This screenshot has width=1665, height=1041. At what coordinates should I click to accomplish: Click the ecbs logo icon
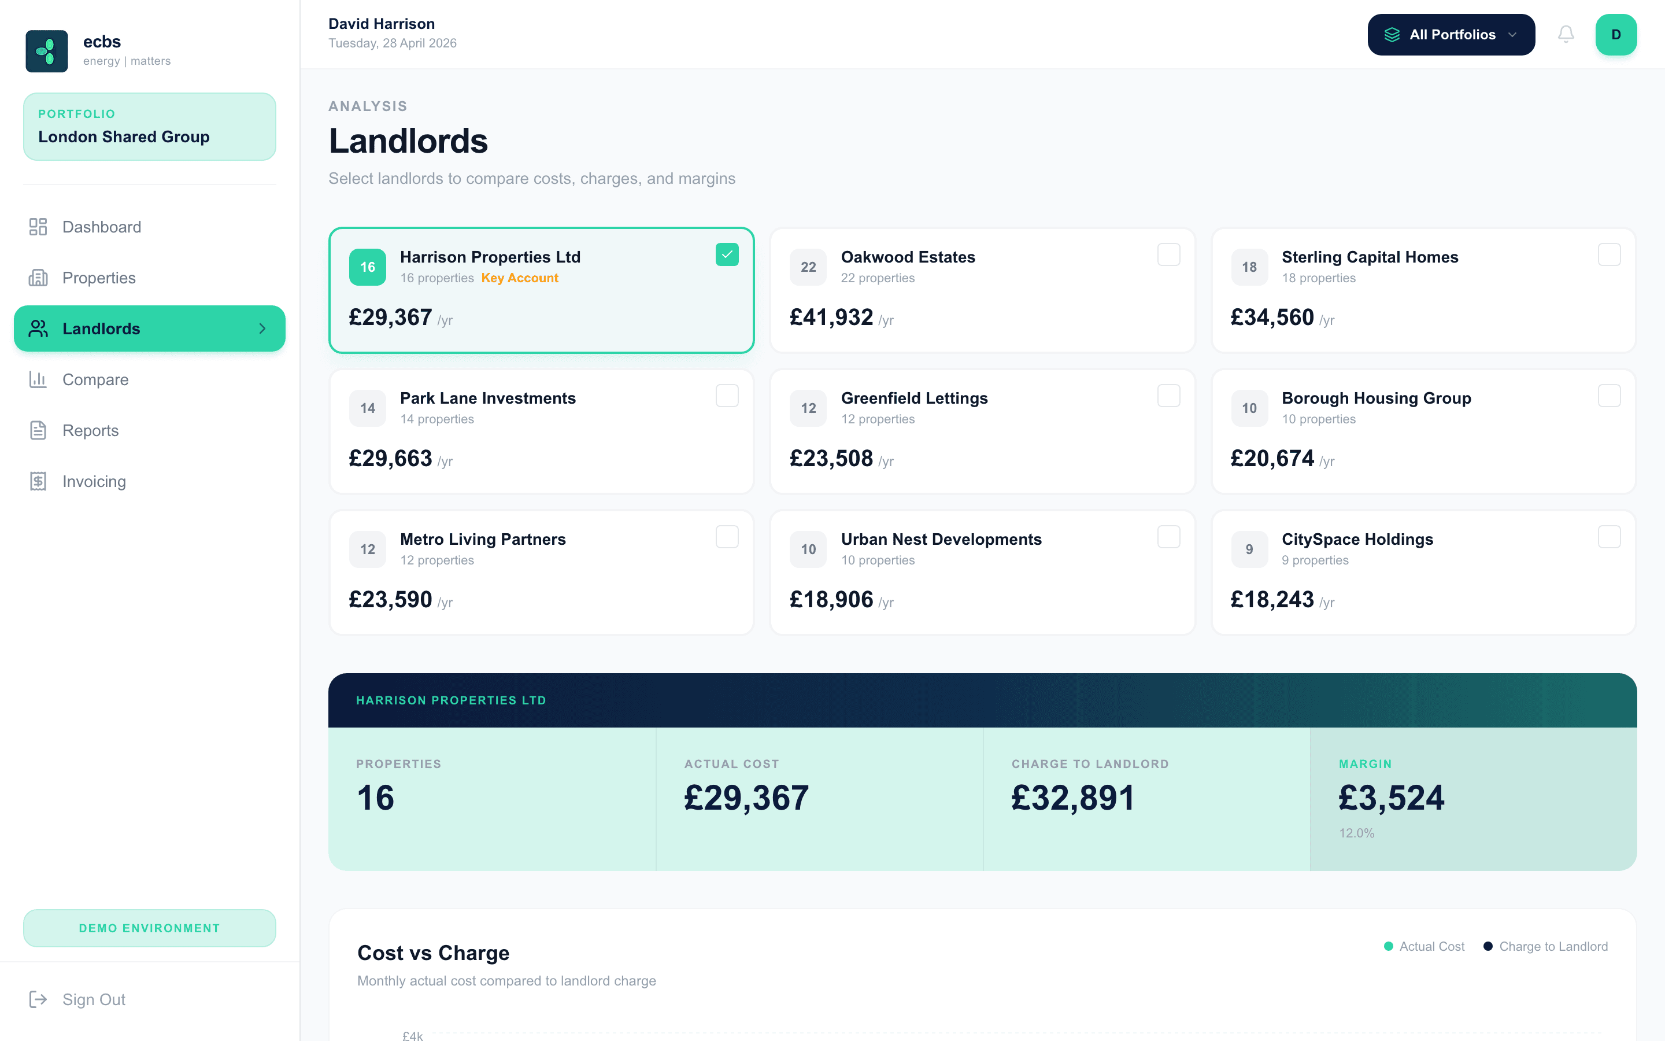pos(47,51)
